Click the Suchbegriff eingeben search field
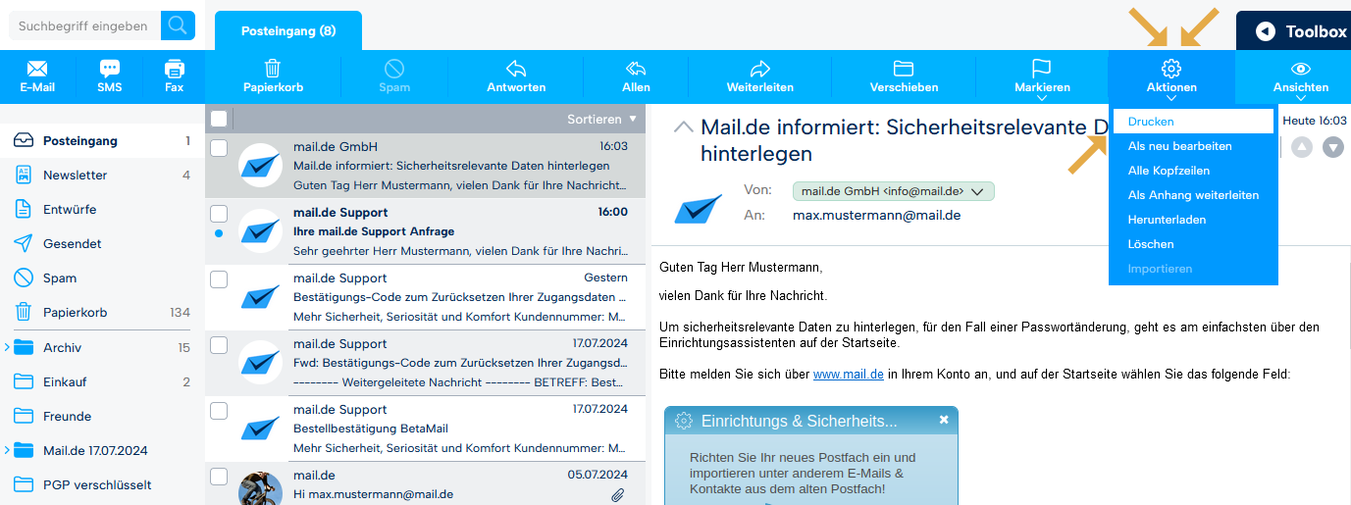The width and height of the screenshot is (1351, 505). (x=84, y=25)
